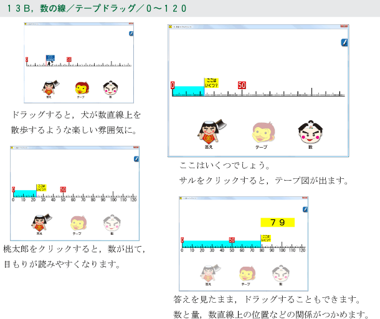Click the Kintaro 答え icon in large right window
The width and height of the screenshot is (380, 319).
(x=211, y=131)
